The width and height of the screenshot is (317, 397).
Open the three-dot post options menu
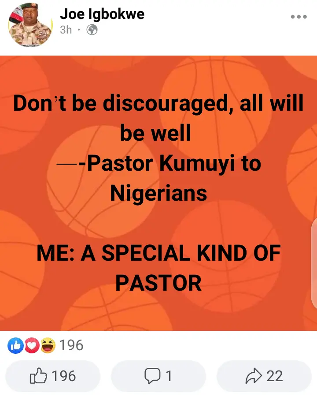coord(299,17)
